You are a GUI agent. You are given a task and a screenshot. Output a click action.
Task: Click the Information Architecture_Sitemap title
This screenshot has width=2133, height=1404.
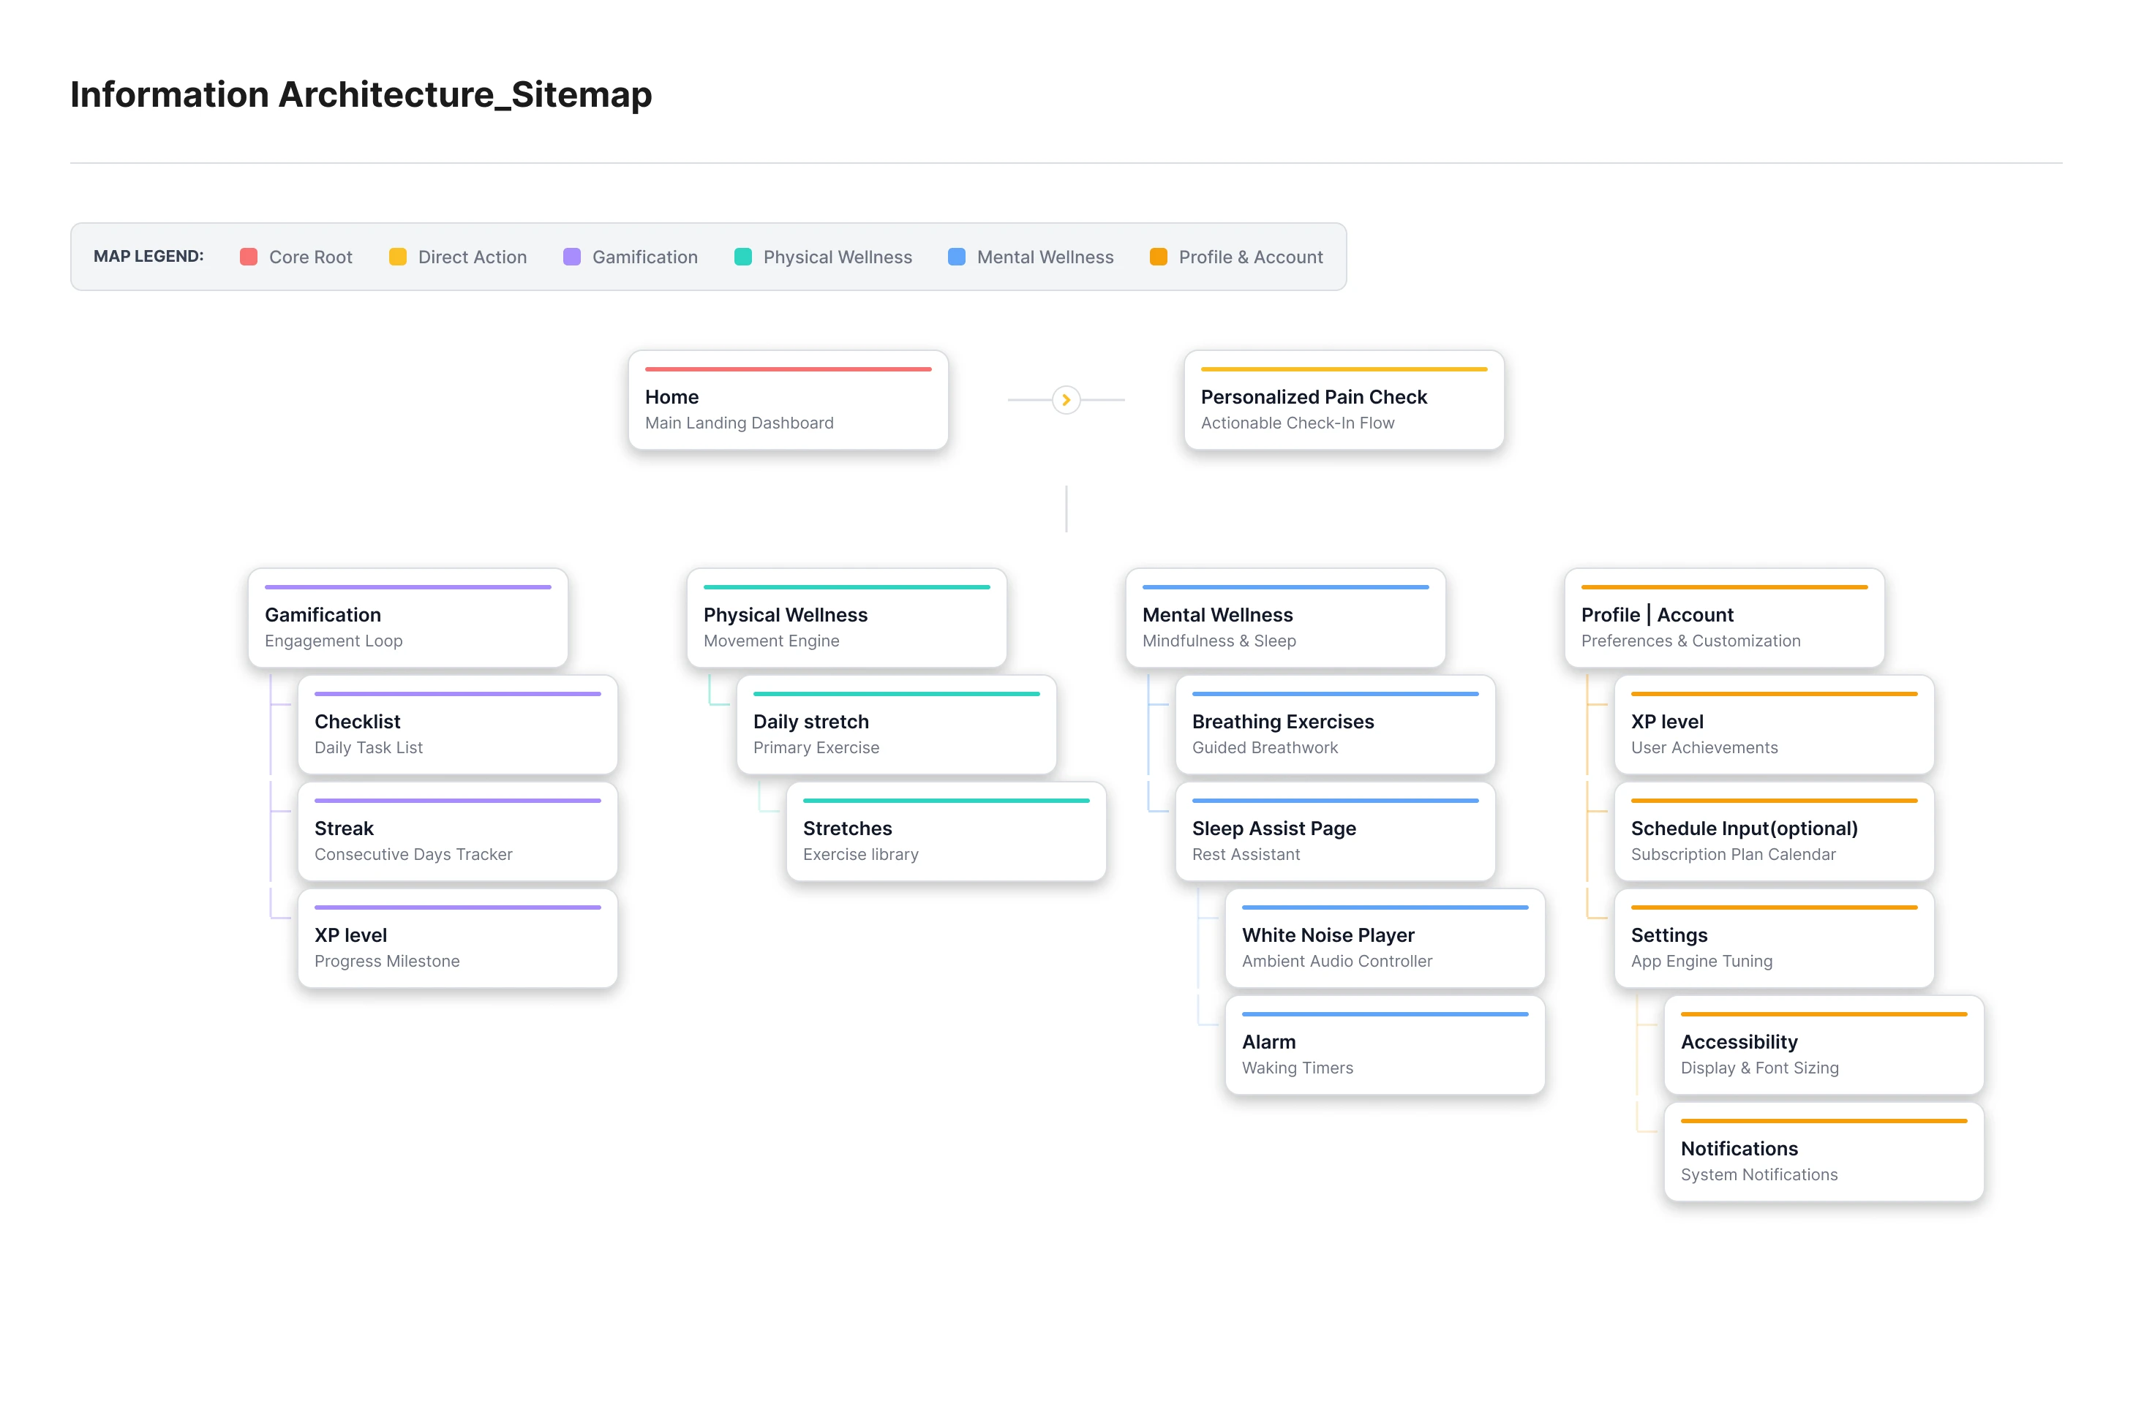[x=361, y=94]
